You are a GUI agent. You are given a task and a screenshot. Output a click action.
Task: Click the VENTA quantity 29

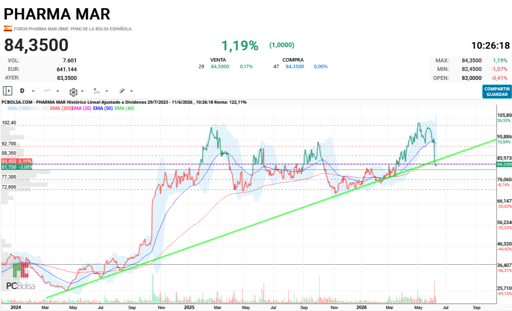pyautogui.click(x=201, y=67)
